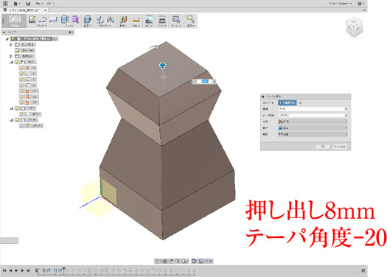387x277 pixels.
Task: Click the Undo arrow icon
Action: [x=38, y=4]
